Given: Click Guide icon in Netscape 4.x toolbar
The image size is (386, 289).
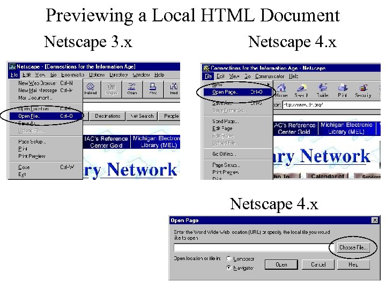Looking at the screenshot, I should click(323, 90).
